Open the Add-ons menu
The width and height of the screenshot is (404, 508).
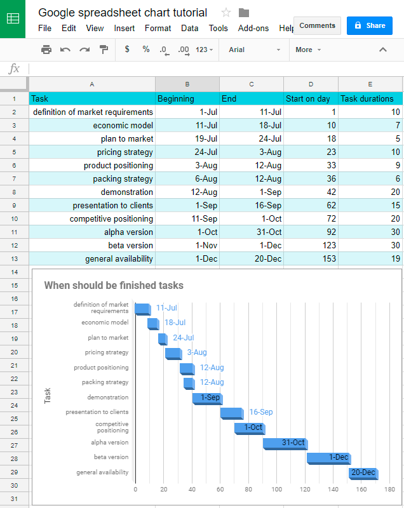253,29
